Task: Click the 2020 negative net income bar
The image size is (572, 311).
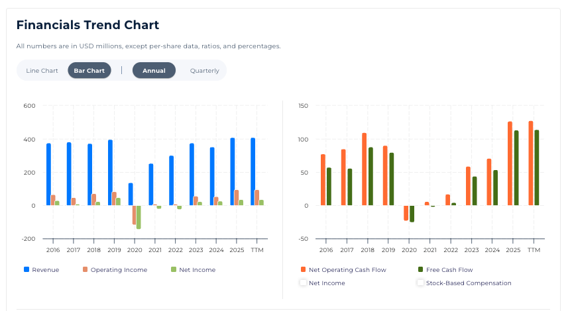Action: pyautogui.click(x=139, y=217)
